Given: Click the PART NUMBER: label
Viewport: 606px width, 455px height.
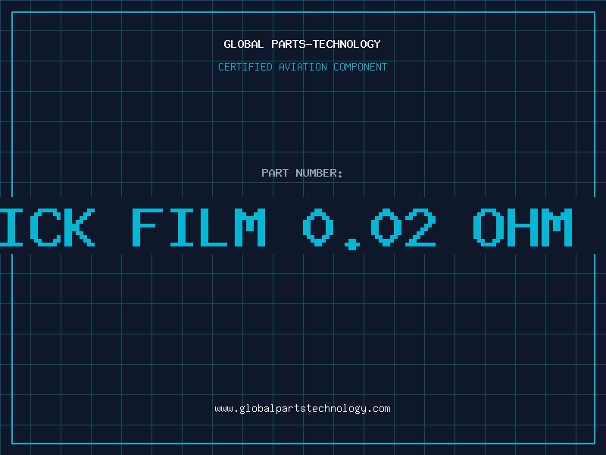Looking at the screenshot, I should tap(302, 173).
